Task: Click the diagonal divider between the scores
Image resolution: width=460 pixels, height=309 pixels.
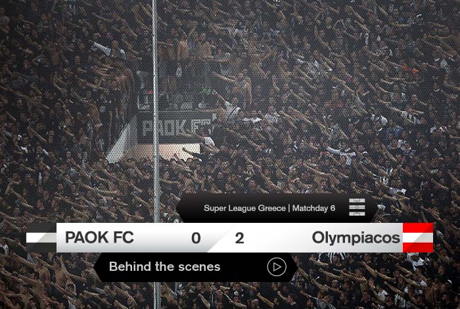Action: pos(221,237)
